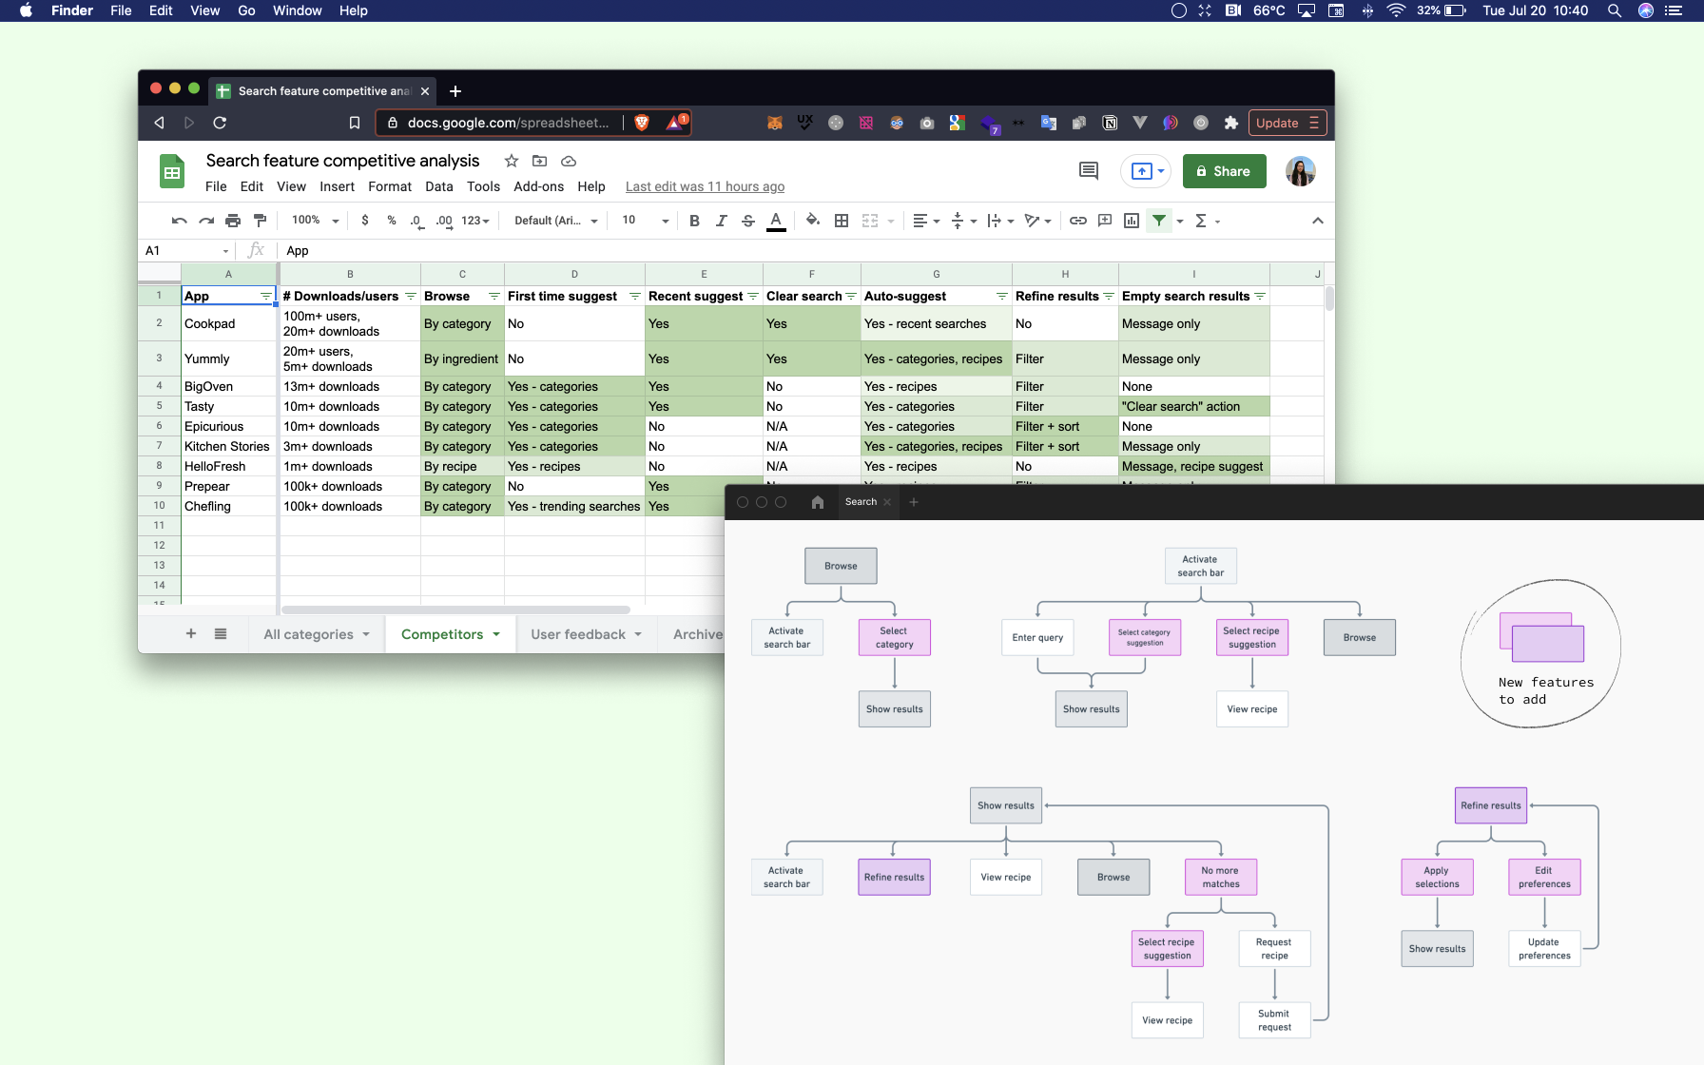Toggle filter on Auto-suggest column header
Image resolution: width=1704 pixels, height=1065 pixels.
[1001, 297]
